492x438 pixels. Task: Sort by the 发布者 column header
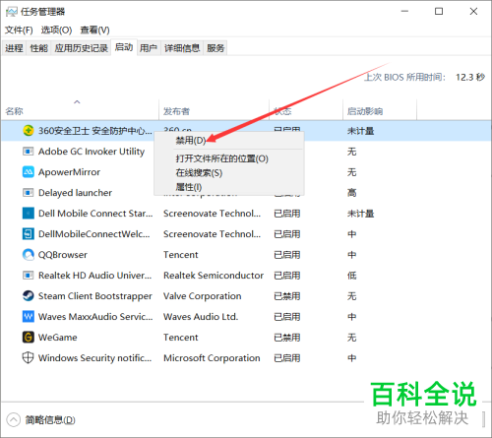point(176,111)
